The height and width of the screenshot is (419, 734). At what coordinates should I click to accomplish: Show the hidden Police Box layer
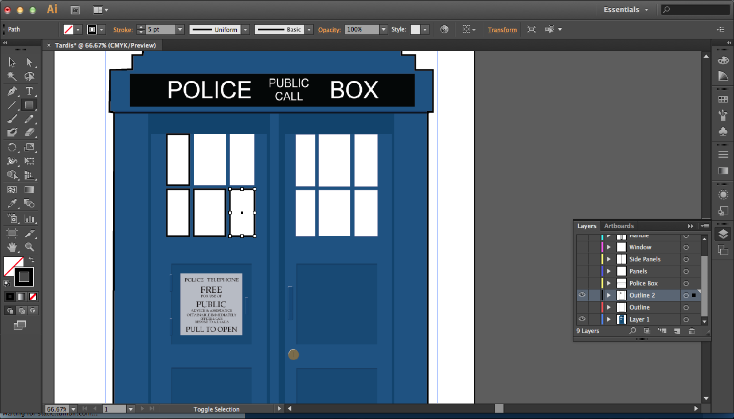(x=582, y=283)
